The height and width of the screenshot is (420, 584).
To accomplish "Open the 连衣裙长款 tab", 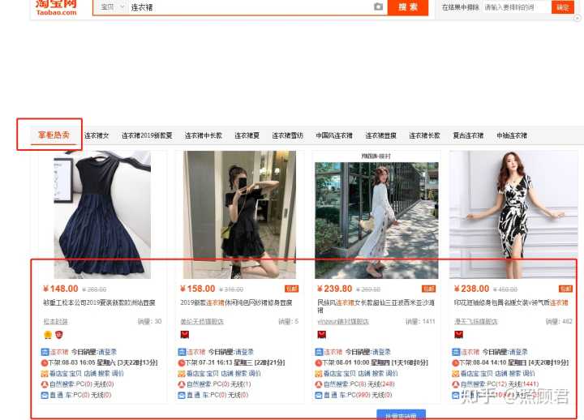I will tap(424, 135).
